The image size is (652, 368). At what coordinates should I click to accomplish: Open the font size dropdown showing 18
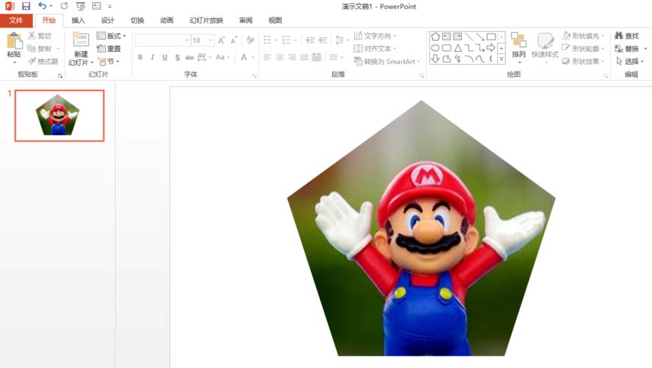coord(210,40)
